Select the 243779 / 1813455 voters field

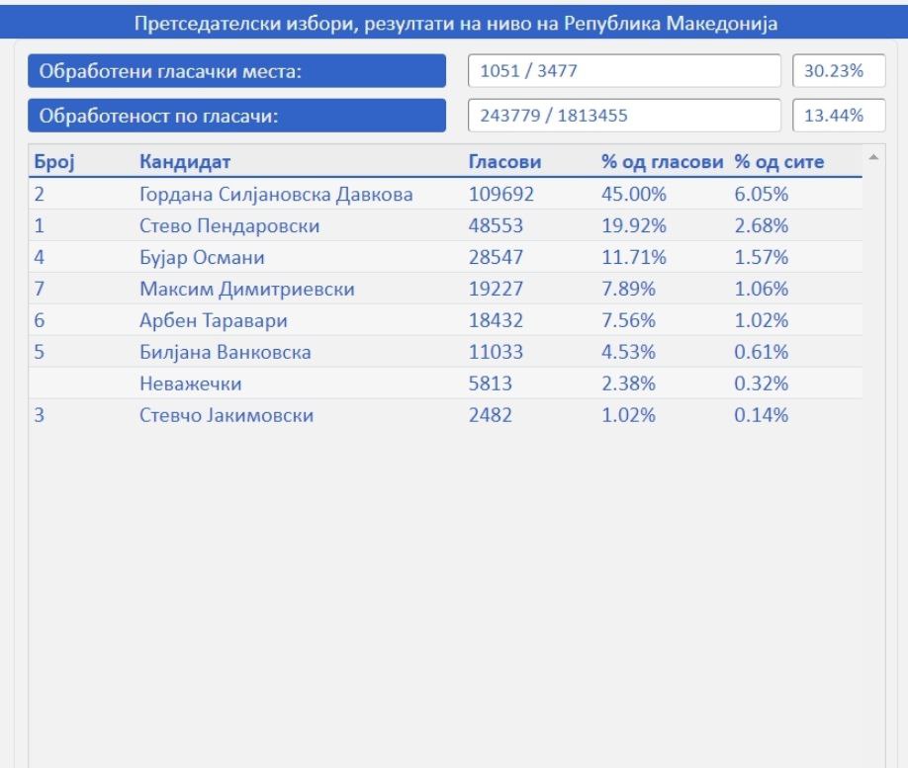tap(626, 115)
